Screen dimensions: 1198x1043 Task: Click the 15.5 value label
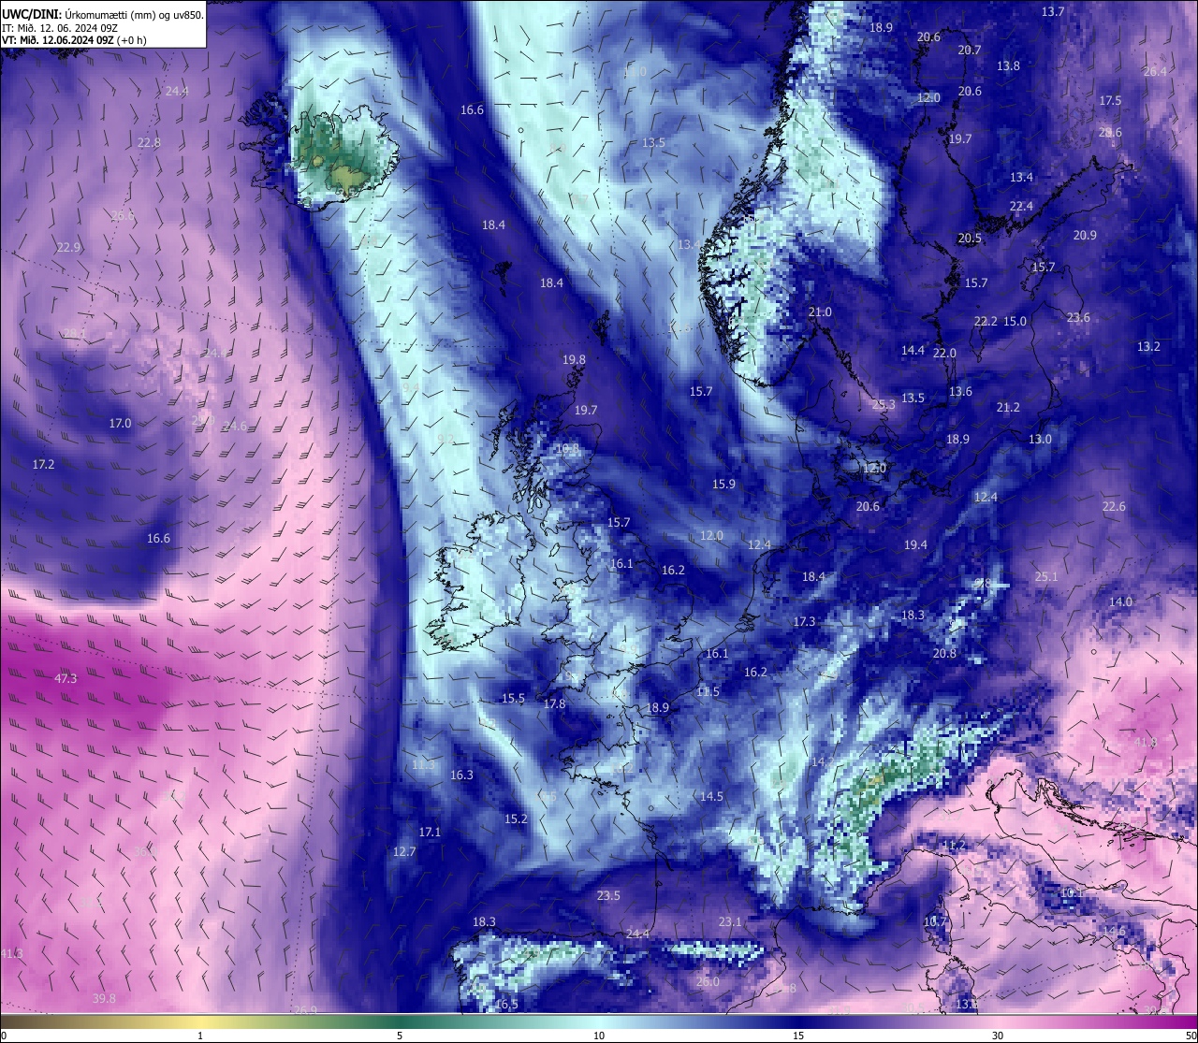click(x=513, y=699)
